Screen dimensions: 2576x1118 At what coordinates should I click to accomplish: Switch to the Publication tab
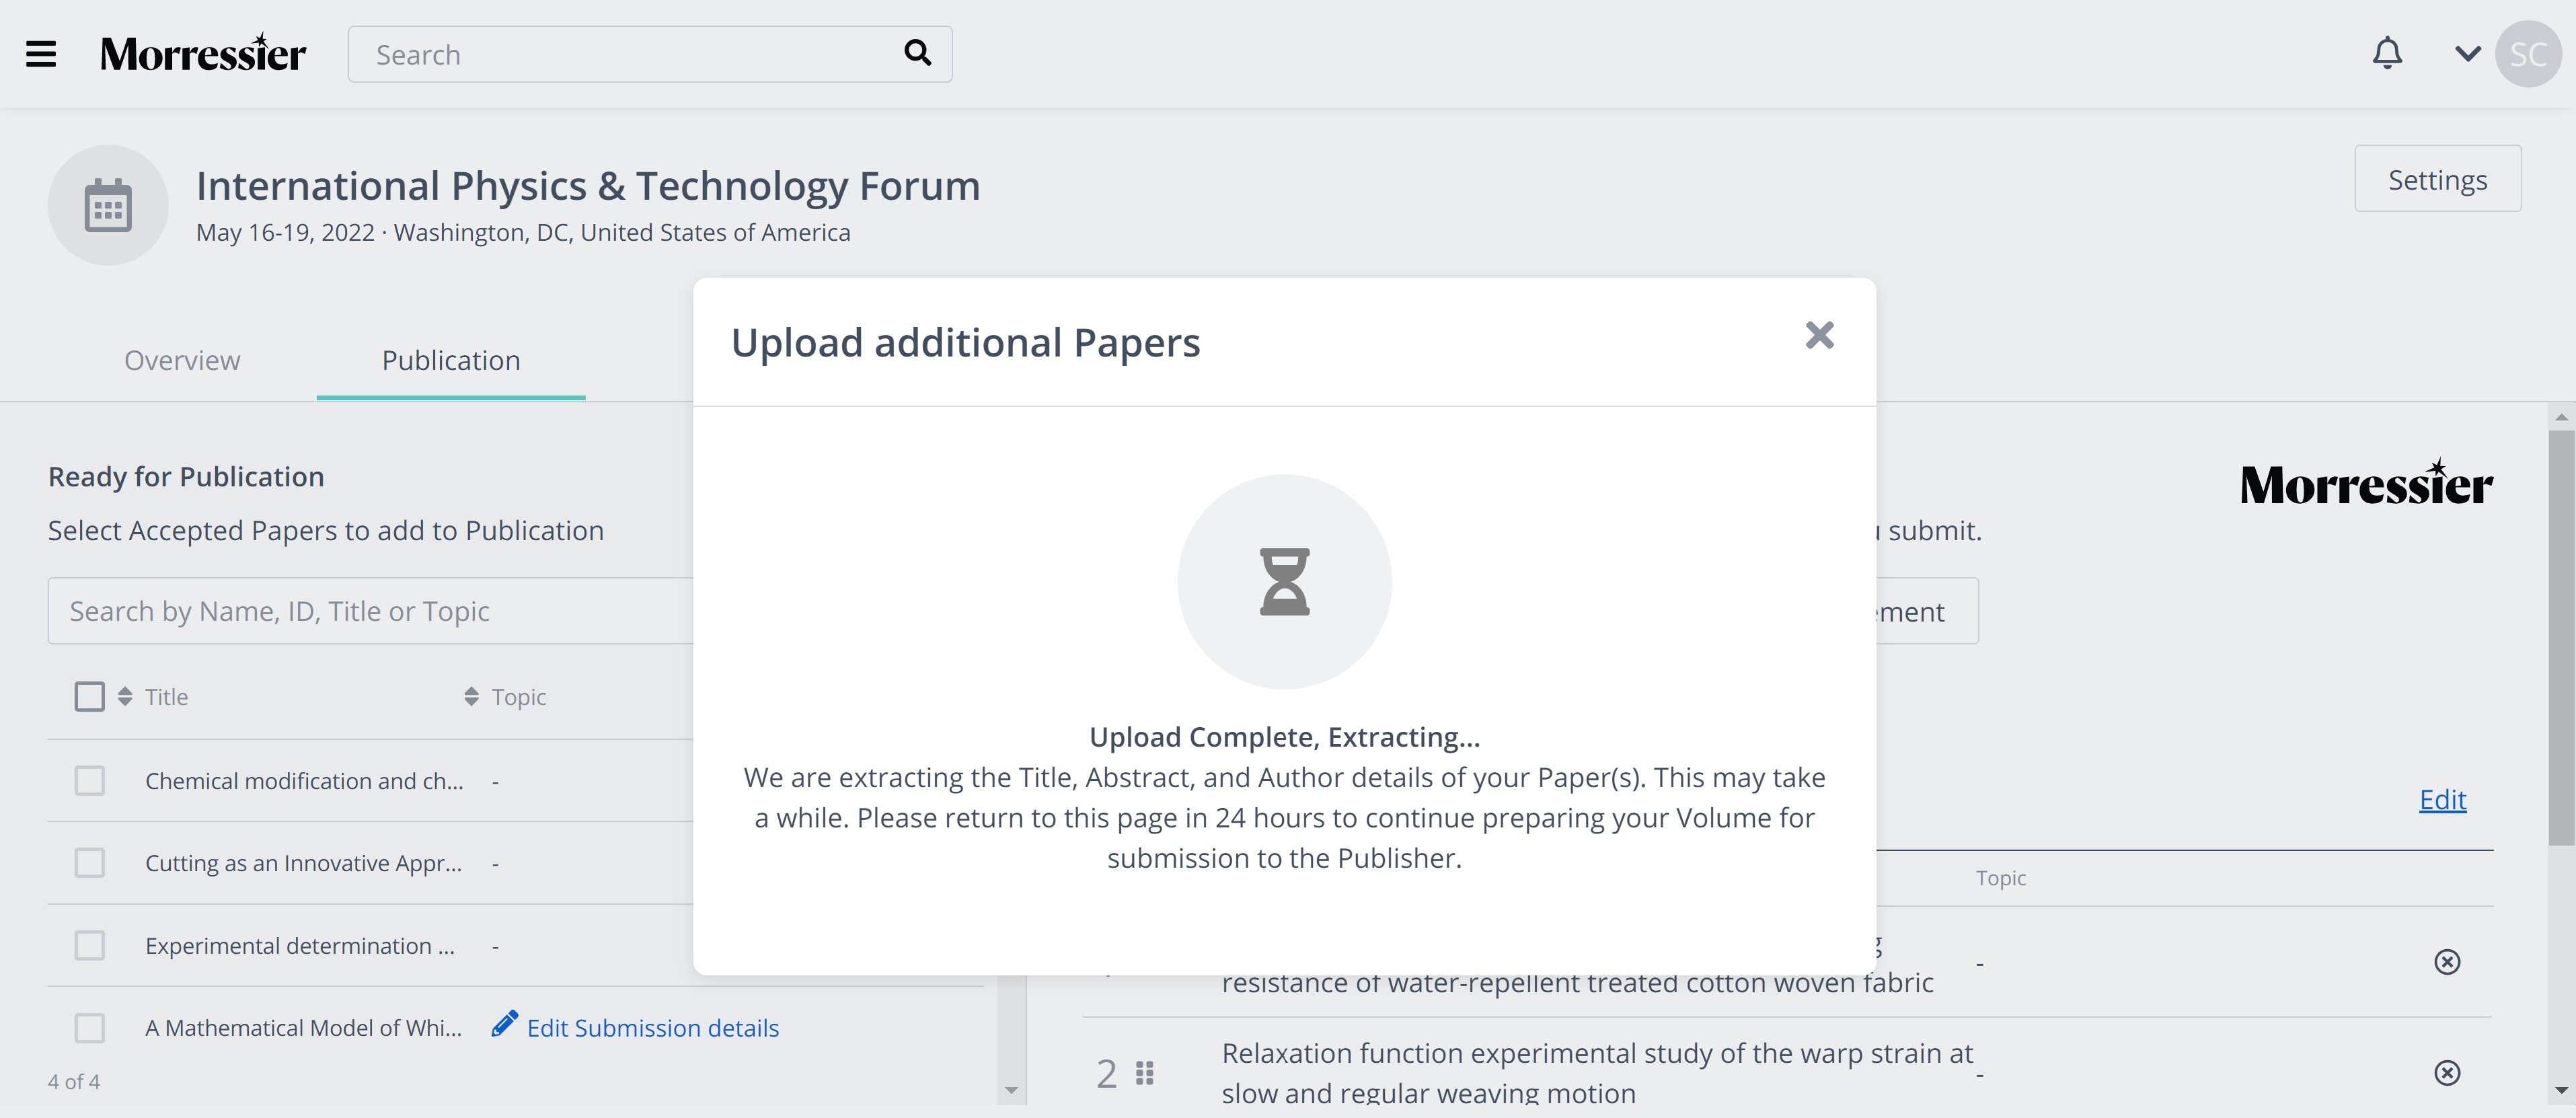click(451, 360)
